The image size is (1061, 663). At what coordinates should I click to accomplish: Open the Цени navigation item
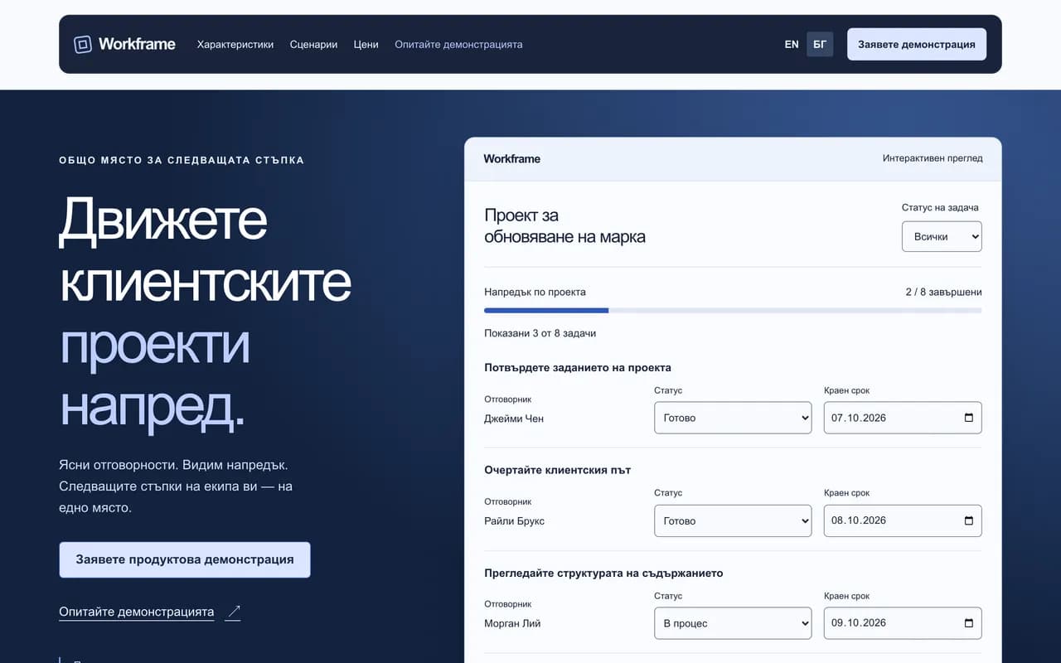tap(366, 44)
